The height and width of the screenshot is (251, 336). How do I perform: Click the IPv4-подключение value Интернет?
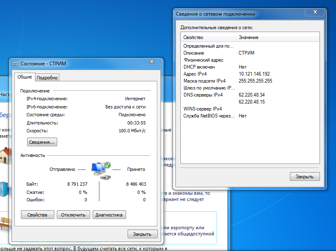click(135, 99)
